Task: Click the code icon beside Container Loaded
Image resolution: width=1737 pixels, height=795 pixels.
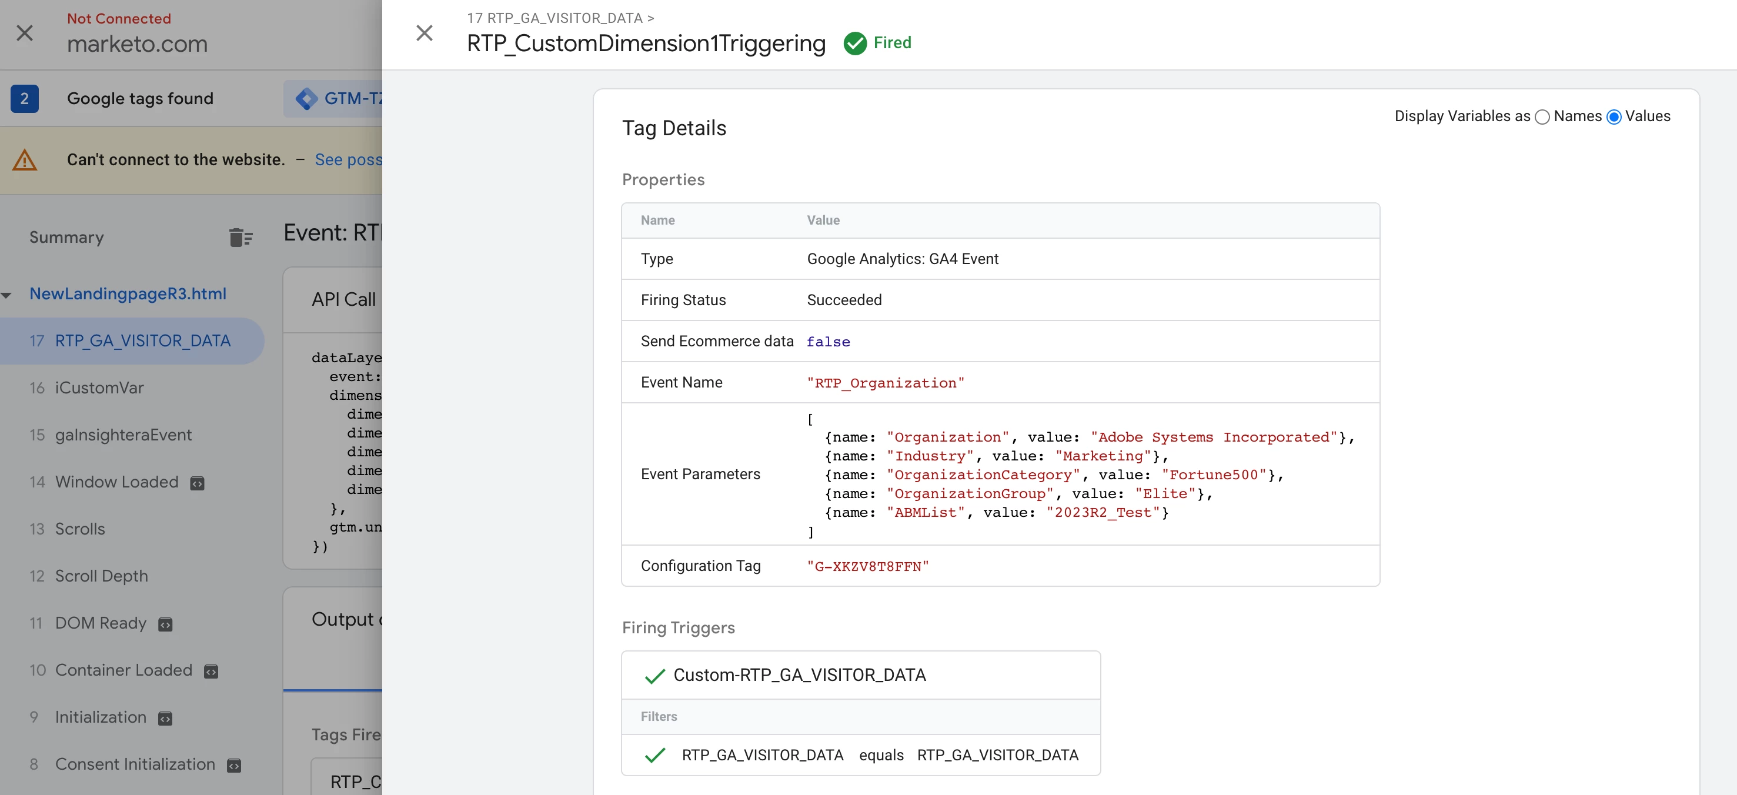Action: pyautogui.click(x=211, y=671)
